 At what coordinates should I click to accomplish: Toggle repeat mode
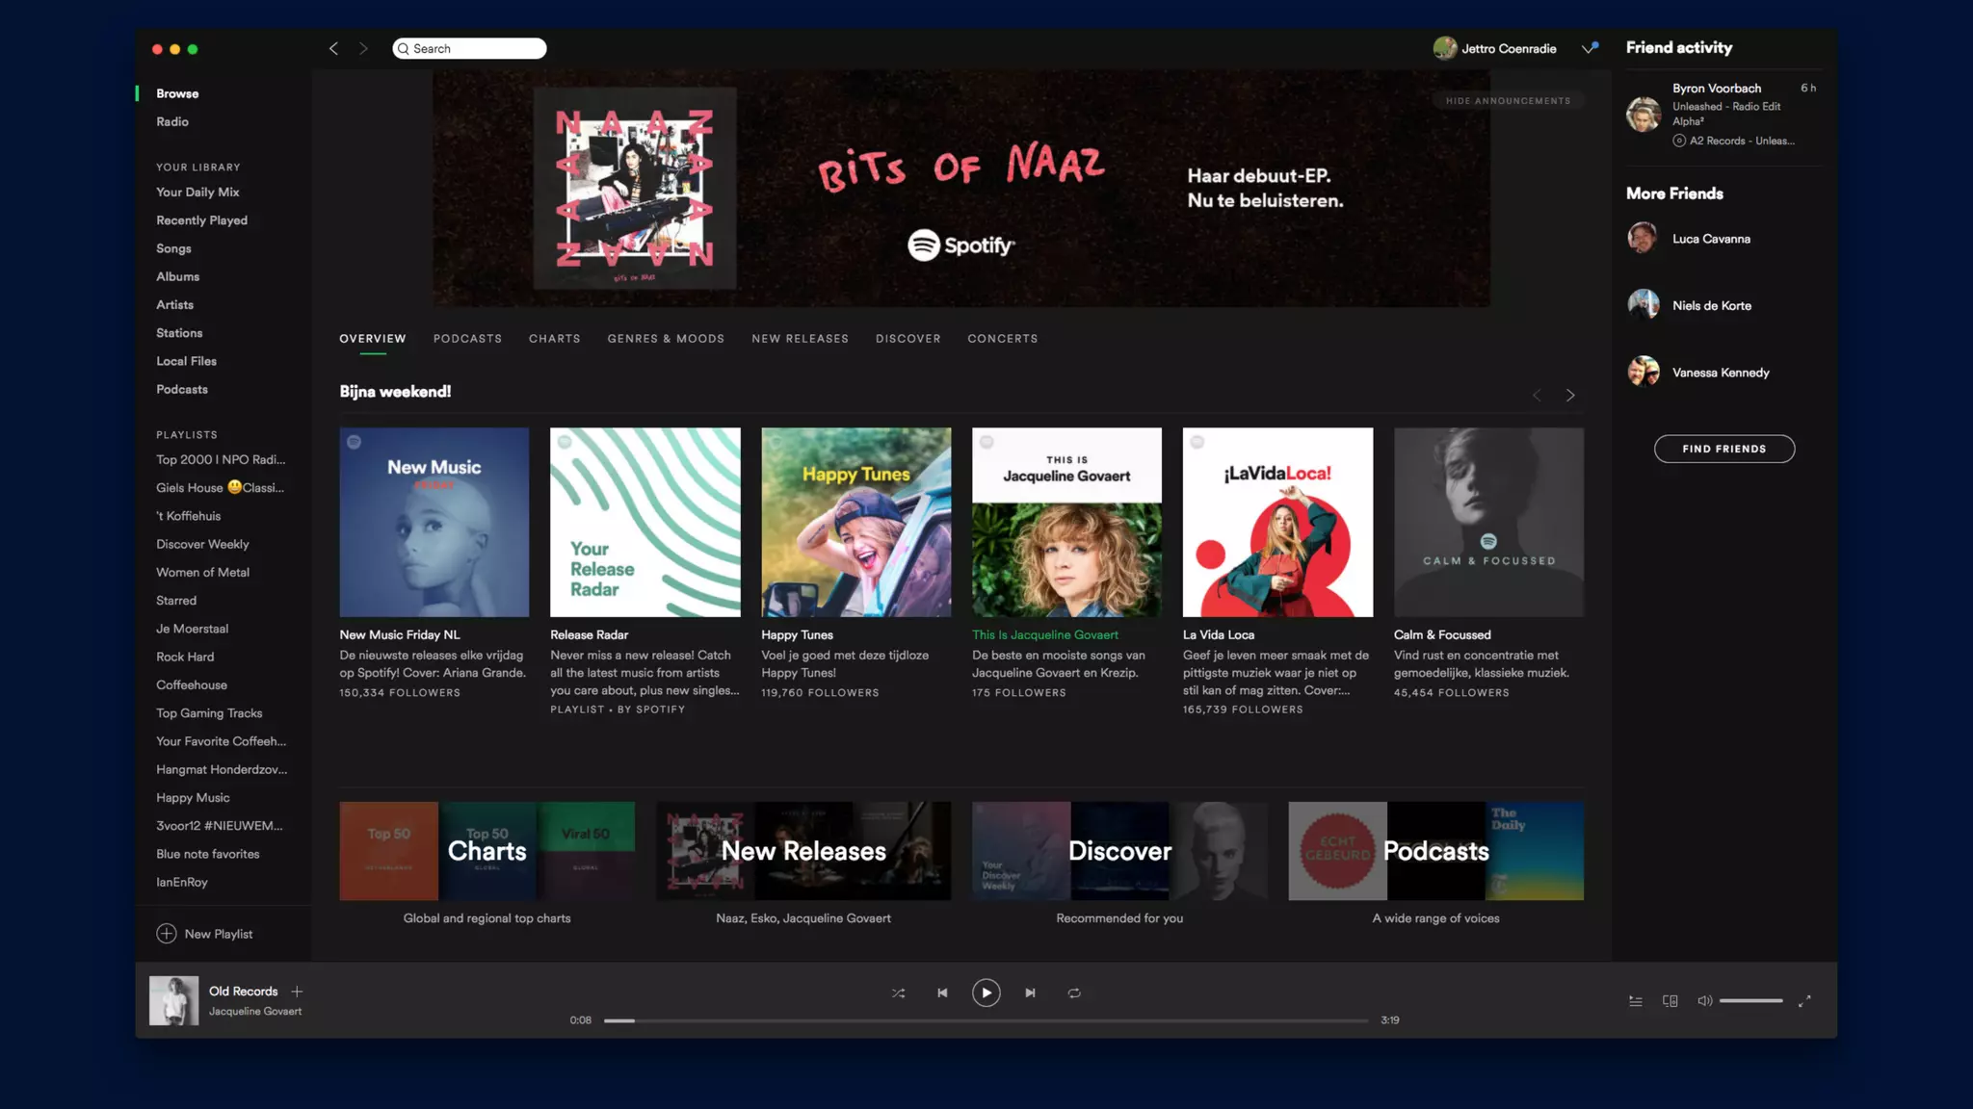coord(1073,993)
